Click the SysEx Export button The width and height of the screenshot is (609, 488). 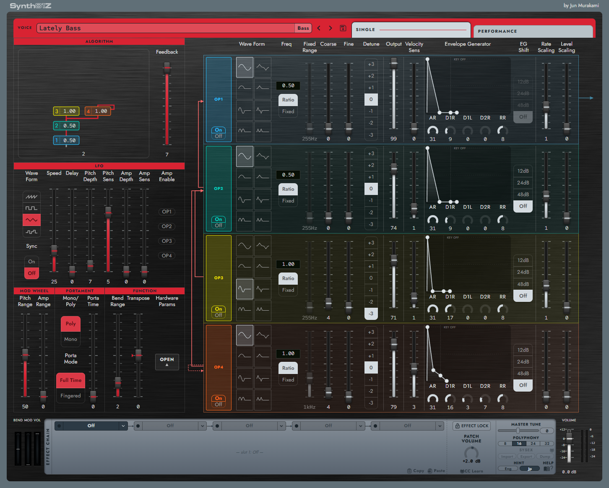coord(526,457)
